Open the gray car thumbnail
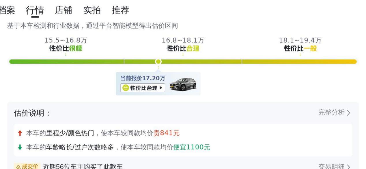Screen dimensions: 366x169 click(183, 84)
